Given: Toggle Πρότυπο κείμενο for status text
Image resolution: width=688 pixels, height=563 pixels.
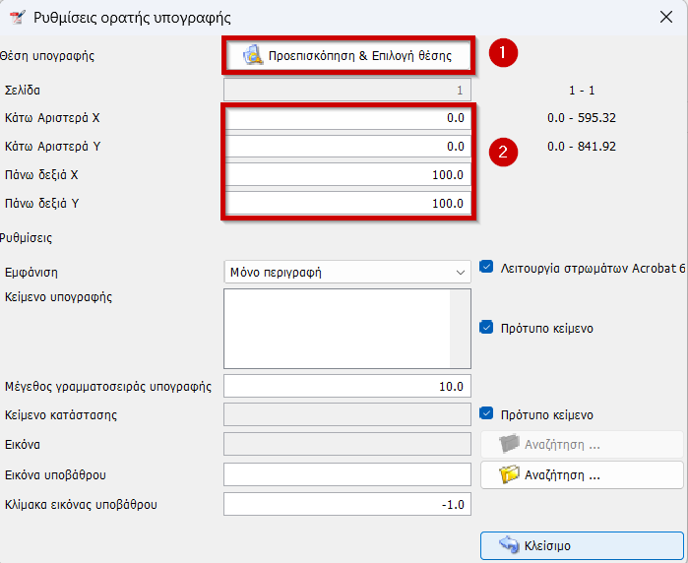Looking at the screenshot, I should [x=486, y=414].
